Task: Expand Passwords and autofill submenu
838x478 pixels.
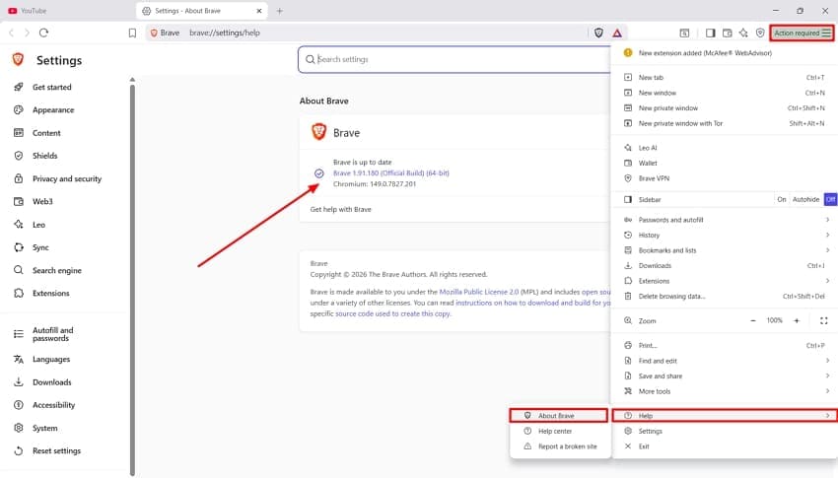Action: click(725, 220)
